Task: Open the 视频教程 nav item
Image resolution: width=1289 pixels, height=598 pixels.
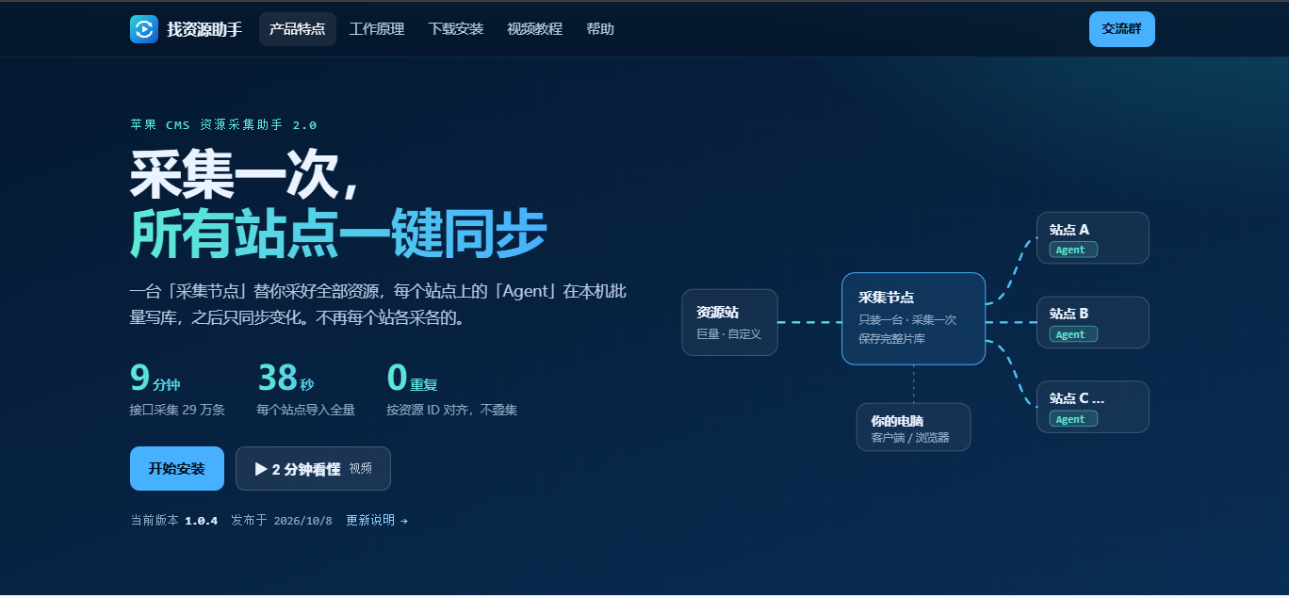Action: [x=534, y=29]
